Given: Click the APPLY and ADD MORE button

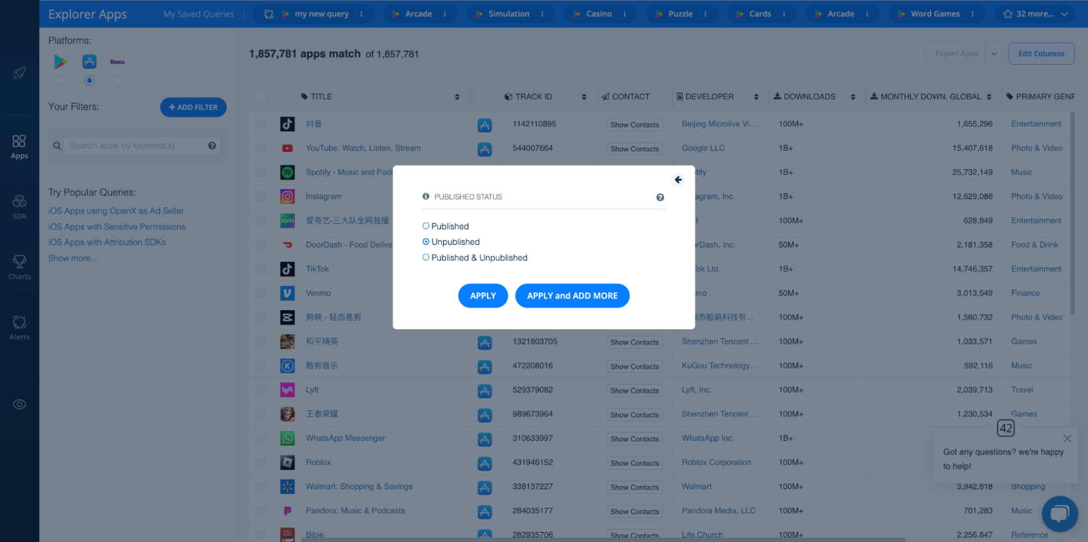Looking at the screenshot, I should point(572,295).
